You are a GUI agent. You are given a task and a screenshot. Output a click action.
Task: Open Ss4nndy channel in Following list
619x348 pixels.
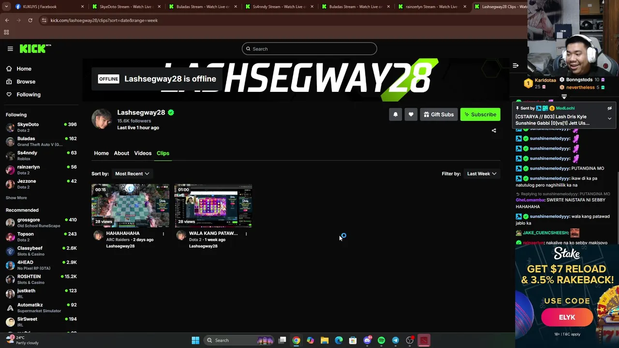point(41,155)
